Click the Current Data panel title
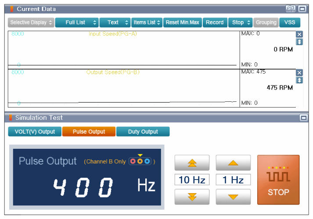This screenshot has width=313, height=219. point(36,9)
